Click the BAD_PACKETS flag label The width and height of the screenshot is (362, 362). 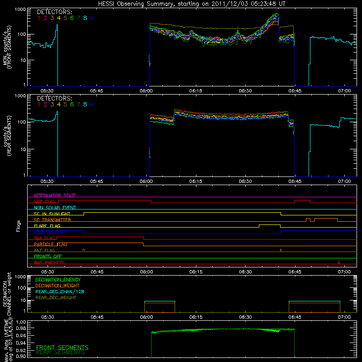tap(49, 262)
